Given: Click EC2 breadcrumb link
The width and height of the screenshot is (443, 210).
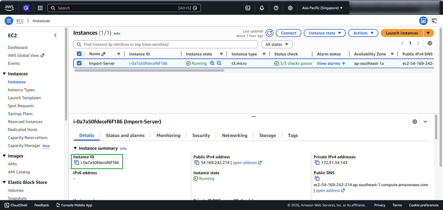Looking at the screenshot, I should pyautogui.click(x=20, y=21).
